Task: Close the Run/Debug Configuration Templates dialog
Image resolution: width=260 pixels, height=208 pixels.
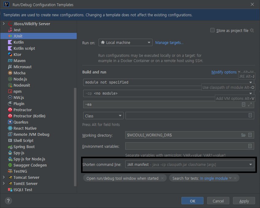Action: point(252,5)
